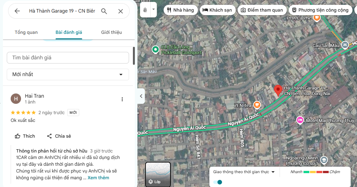Click the thumbs-up Thích icon
Image resolution: width=357 pixels, height=187 pixels.
(17, 136)
